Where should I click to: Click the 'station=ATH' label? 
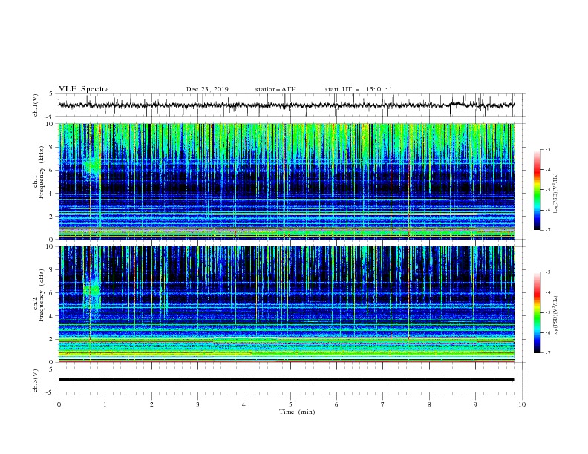point(275,89)
